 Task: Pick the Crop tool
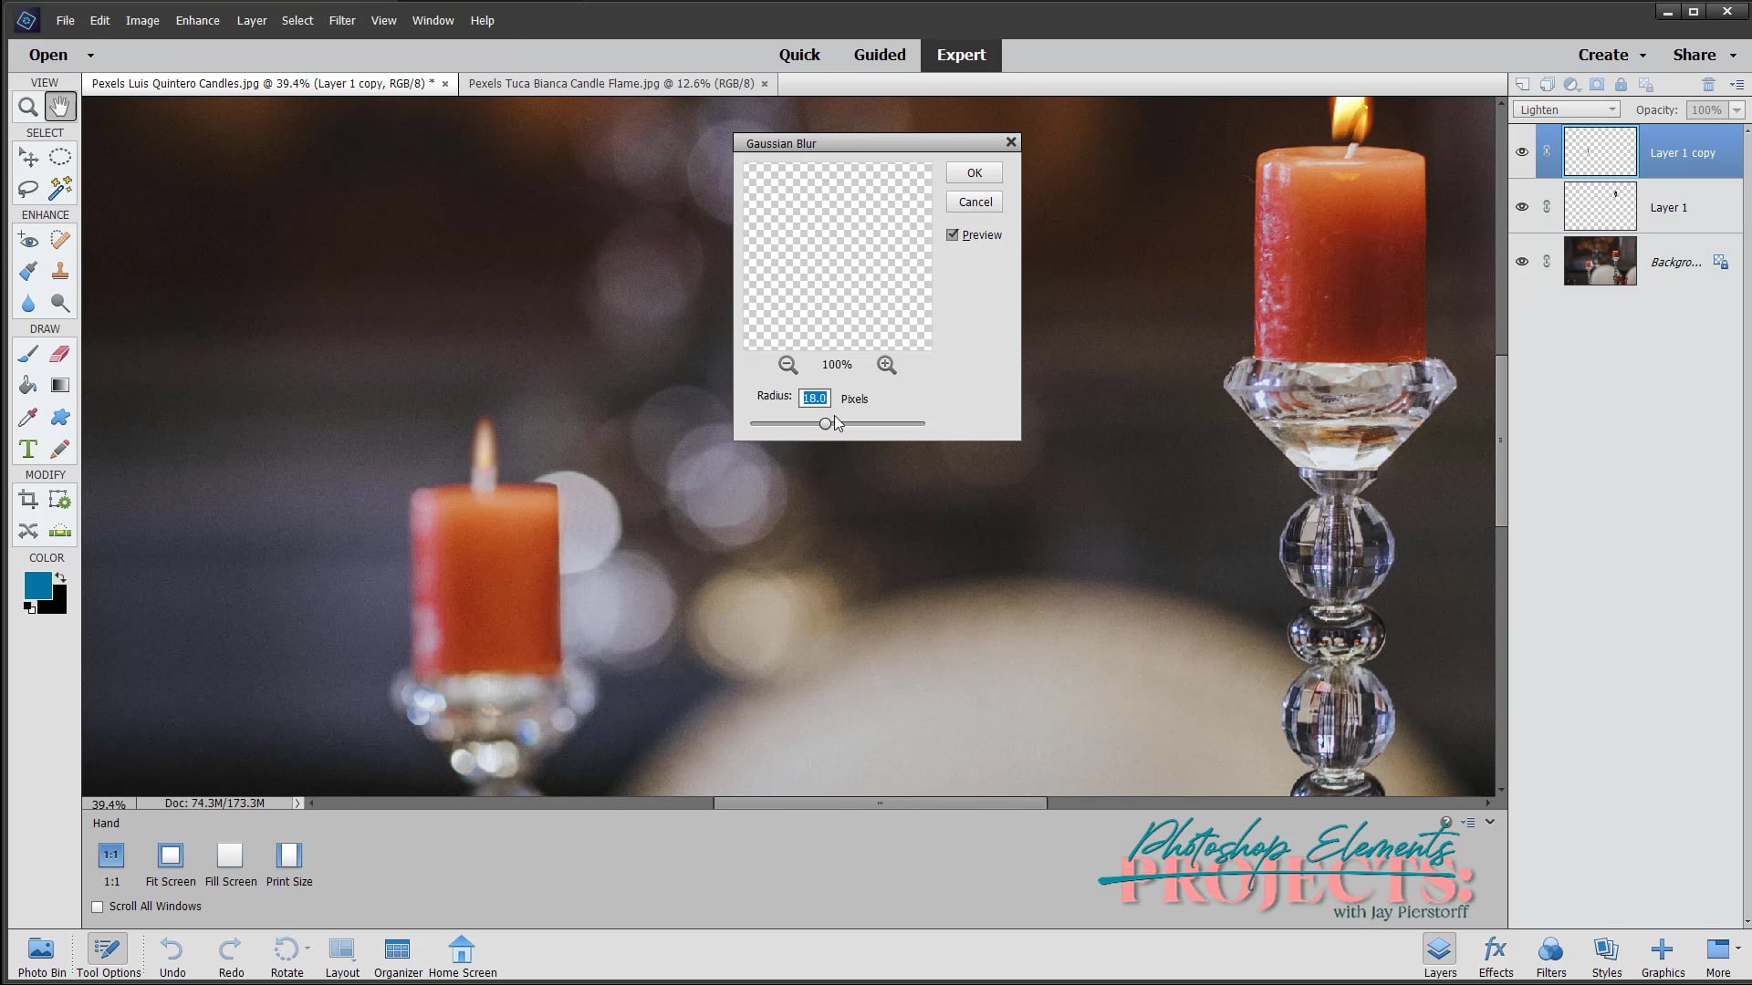27,499
